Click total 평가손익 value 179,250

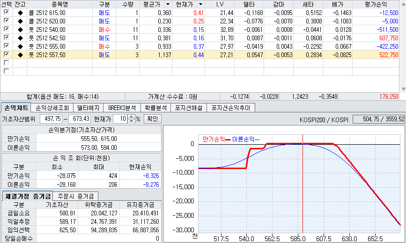(389, 96)
